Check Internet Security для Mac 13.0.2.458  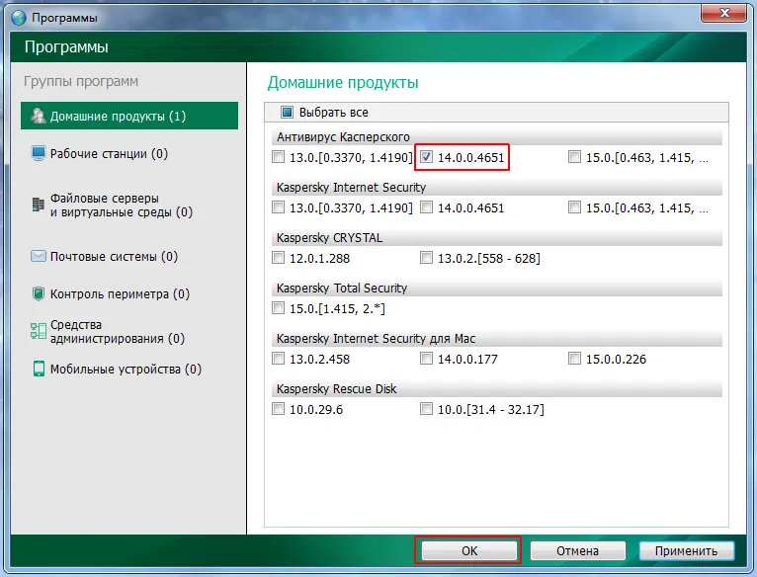pyautogui.click(x=278, y=359)
